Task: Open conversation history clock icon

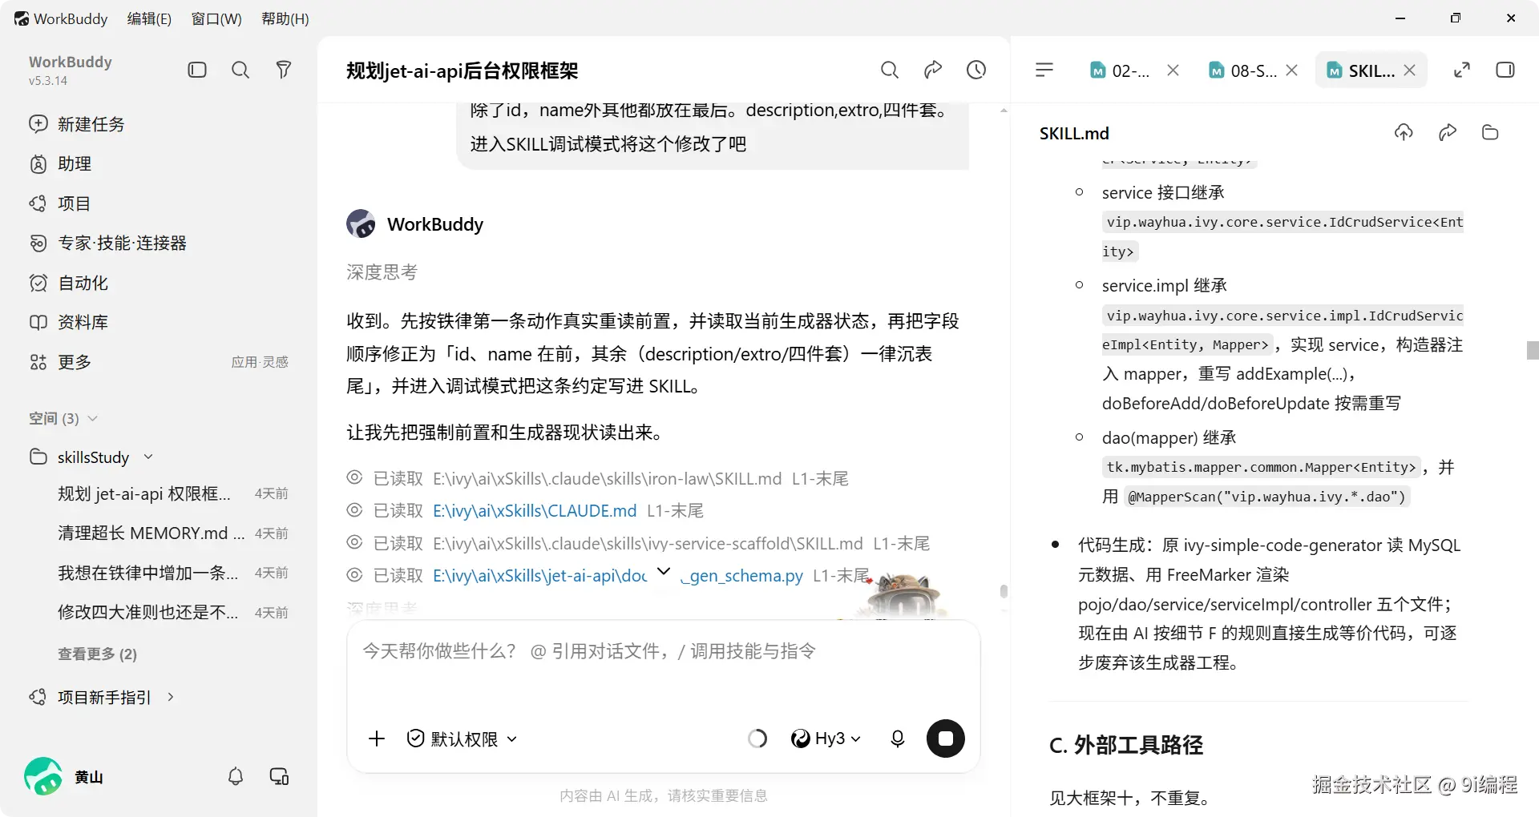Action: 976,70
